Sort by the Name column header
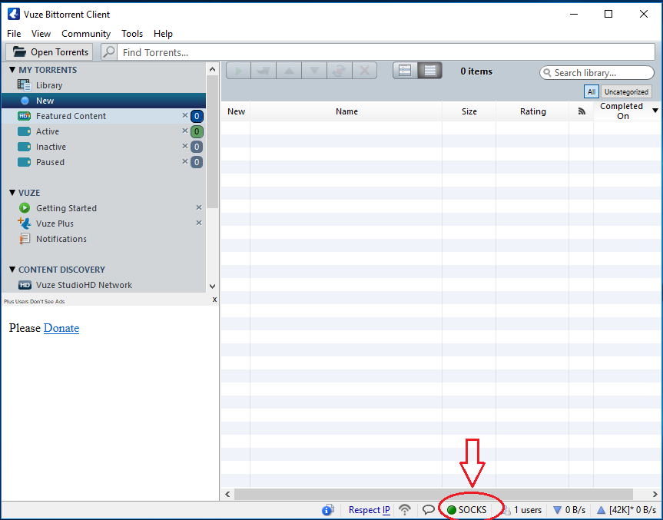The height and width of the screenshot is (520, 663). click(346, 111)
